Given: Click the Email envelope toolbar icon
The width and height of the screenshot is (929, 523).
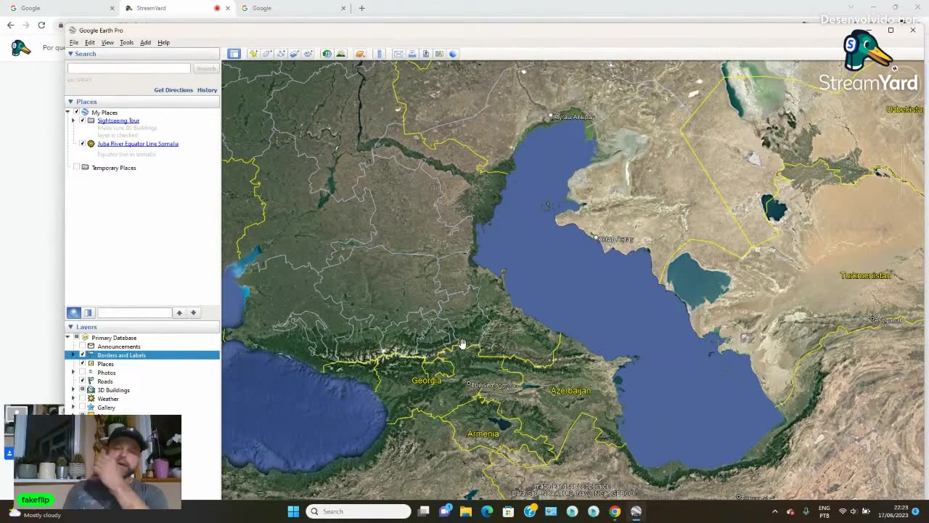Looking at the screenshot, I should (x=398, y=54).
